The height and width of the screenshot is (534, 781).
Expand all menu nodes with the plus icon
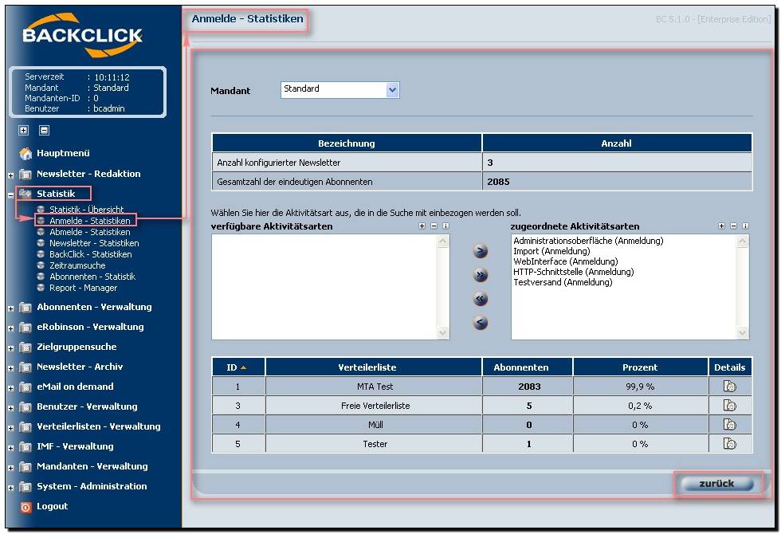coord(23,131)
